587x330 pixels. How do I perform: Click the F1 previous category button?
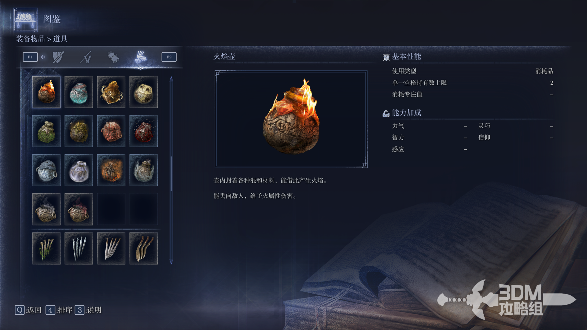(x=30, y=57)
